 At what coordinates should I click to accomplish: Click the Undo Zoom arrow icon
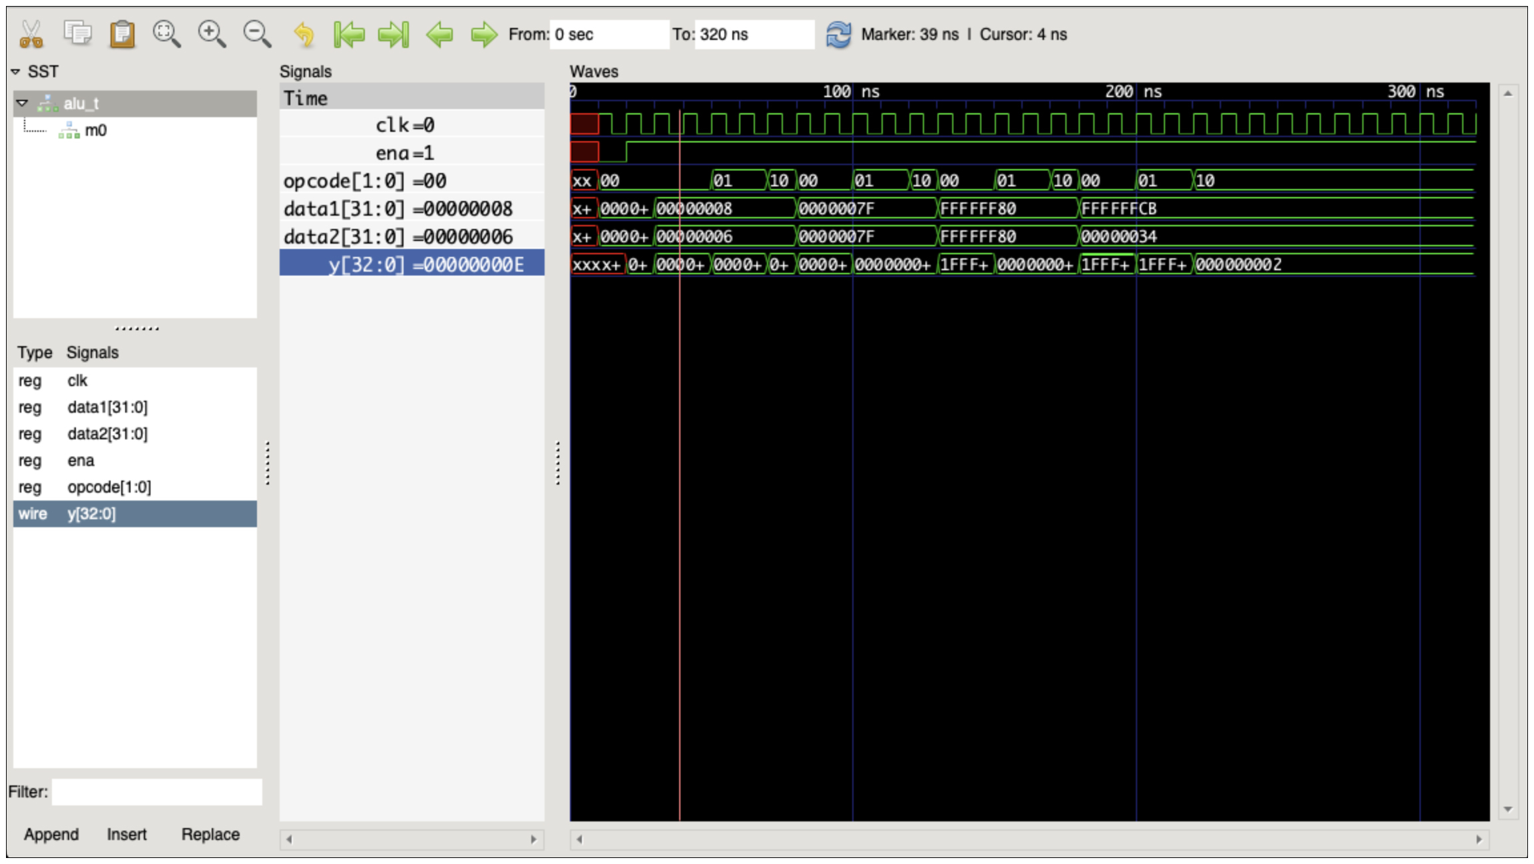[304, 34]
